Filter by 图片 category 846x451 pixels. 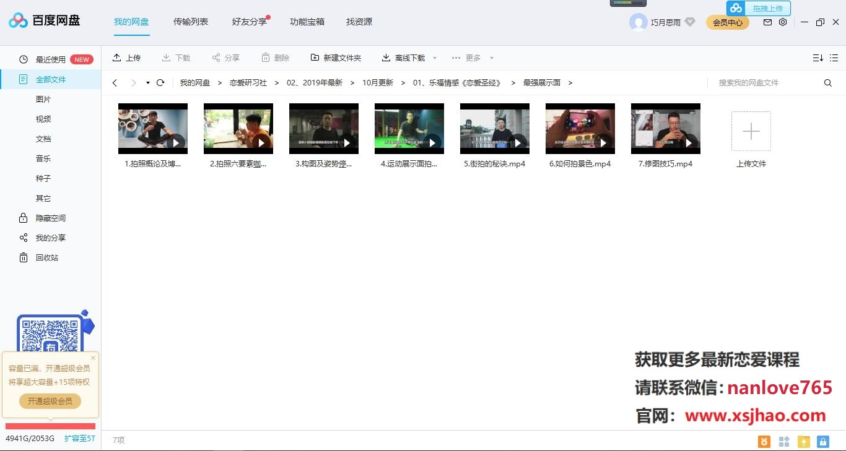click(43, 99)
